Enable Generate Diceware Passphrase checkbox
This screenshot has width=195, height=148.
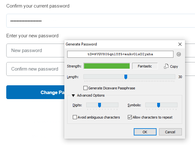click(85, 88)
